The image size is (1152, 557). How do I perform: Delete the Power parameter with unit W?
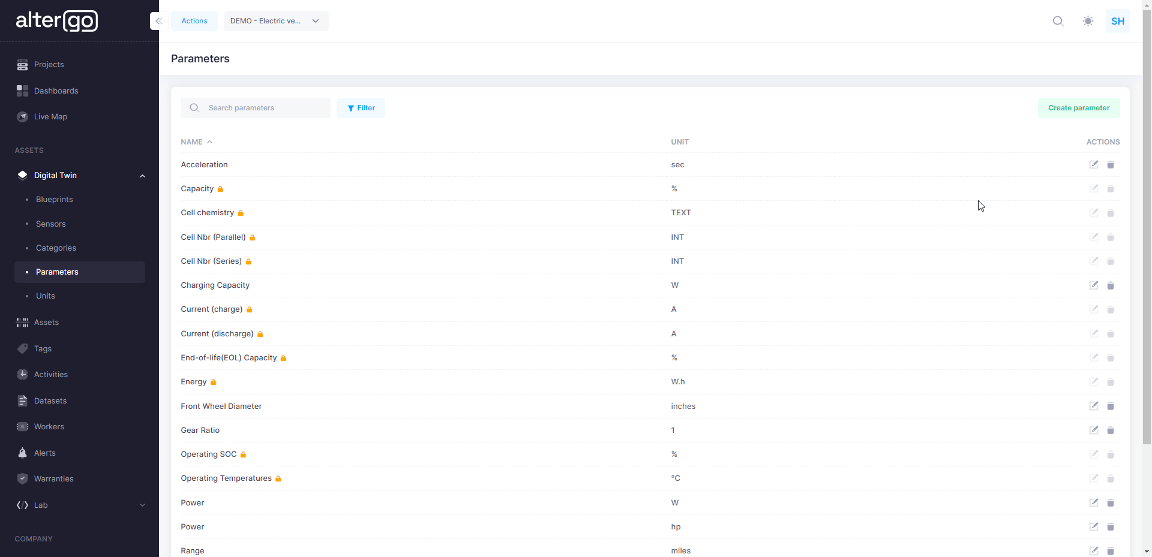1110,503
